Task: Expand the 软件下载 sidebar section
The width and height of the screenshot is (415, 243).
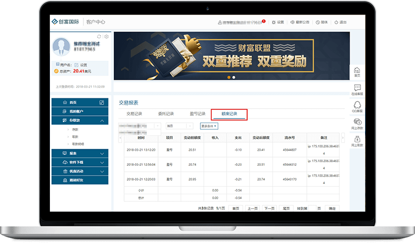Action: [80, 162]
